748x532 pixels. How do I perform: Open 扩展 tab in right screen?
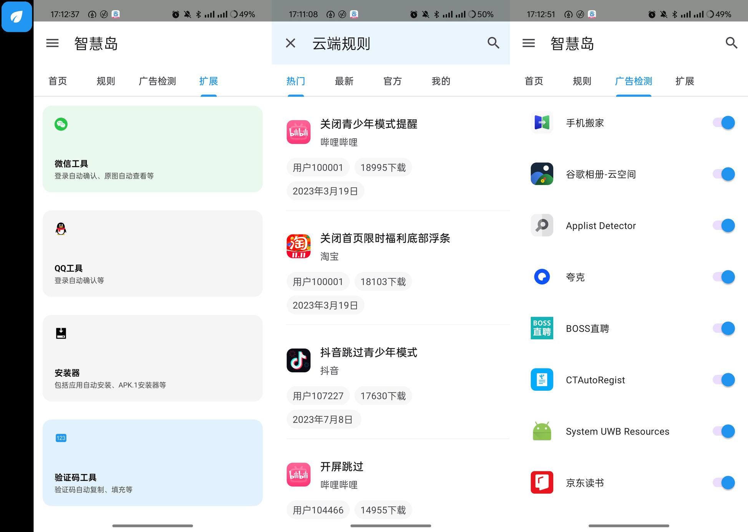pyautogui.click(x=685, y=81)
